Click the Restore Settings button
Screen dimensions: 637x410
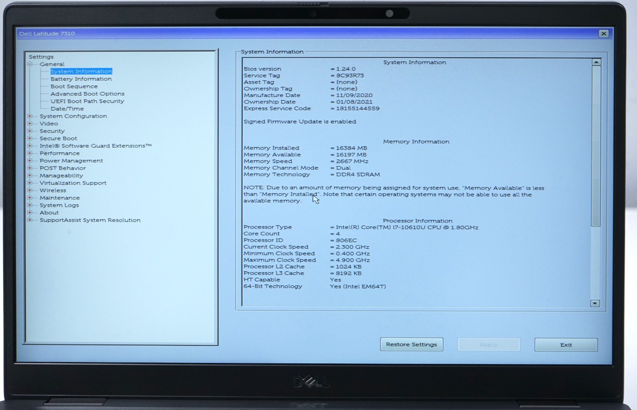(x=412, y=345)
